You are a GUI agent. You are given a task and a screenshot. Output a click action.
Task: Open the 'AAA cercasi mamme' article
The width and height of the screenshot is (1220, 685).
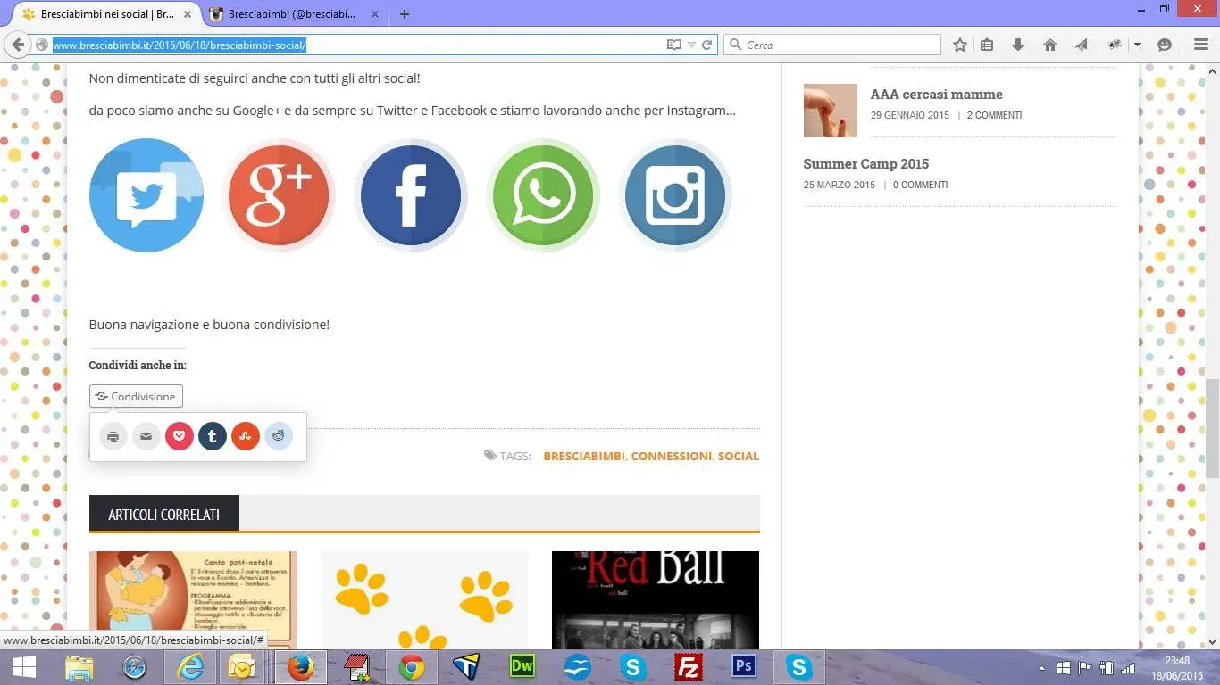pyautogui.click(x=936, y=94)
